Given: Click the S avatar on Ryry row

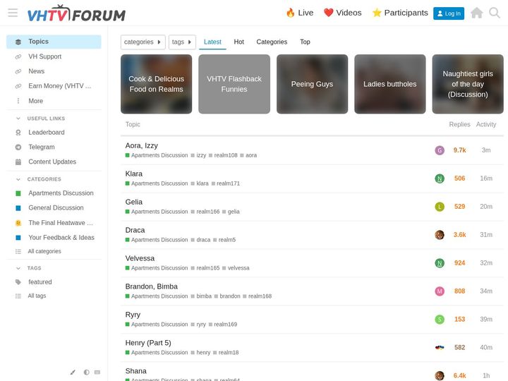Looking at the screenshot, I should [440, 320].
